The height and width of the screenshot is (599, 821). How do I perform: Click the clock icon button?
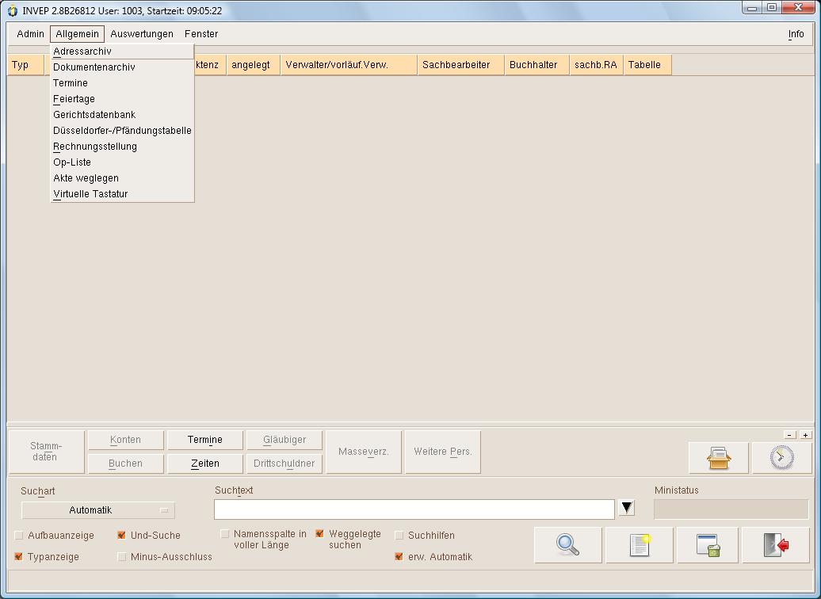click(x=781, y=458)
